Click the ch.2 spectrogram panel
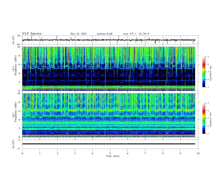 [x=108, y=115]
